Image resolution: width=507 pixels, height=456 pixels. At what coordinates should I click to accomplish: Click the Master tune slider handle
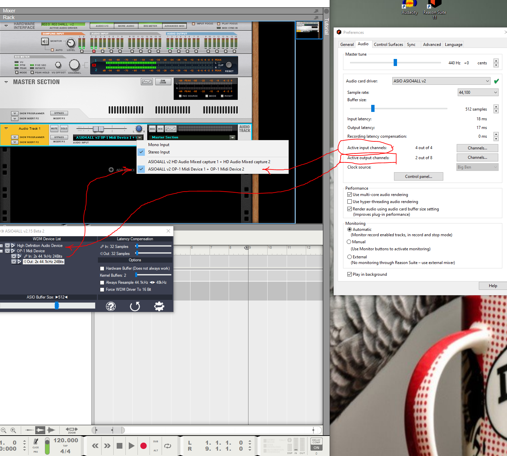395,63
